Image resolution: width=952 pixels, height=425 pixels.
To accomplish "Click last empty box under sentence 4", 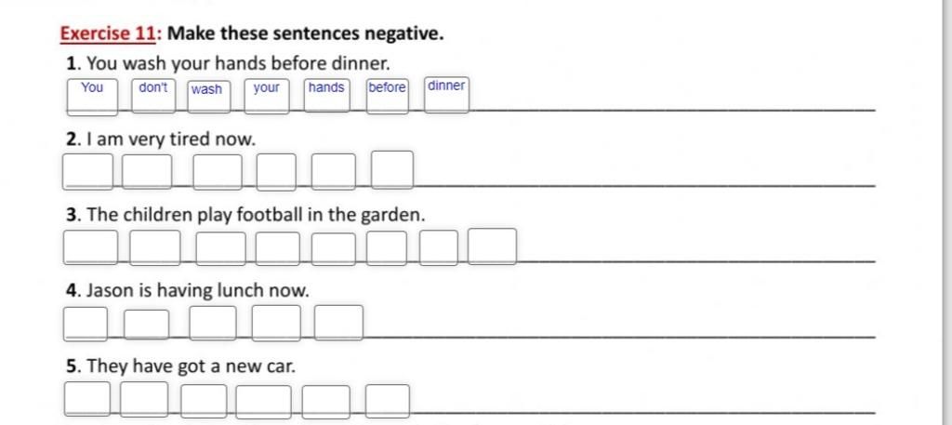I will pos(338,323).
